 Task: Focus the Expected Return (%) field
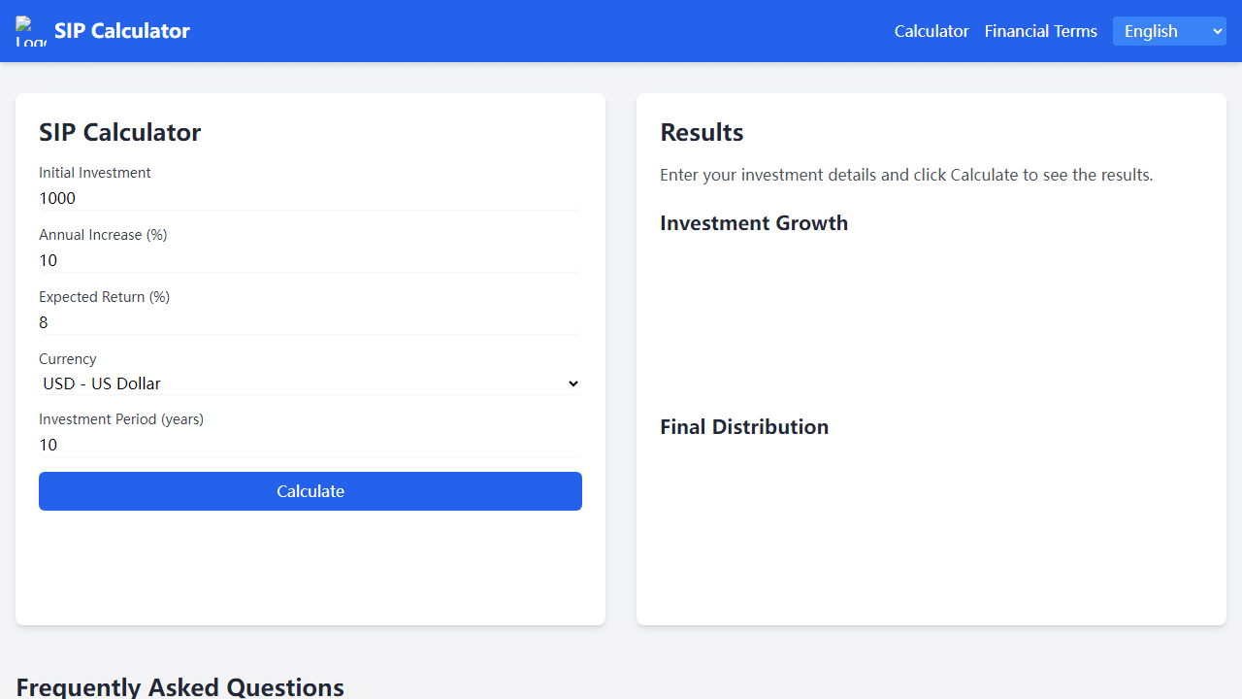pos(310,322)
